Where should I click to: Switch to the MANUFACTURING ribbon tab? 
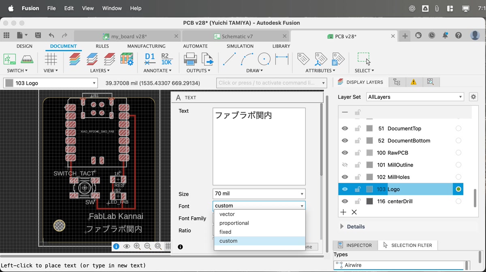[x=146, y=46]
